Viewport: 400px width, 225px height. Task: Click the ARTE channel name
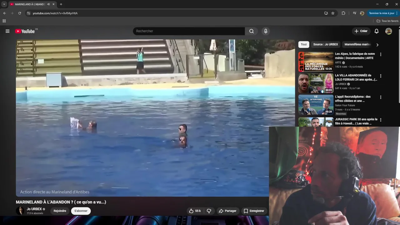(x=338, y=62)
